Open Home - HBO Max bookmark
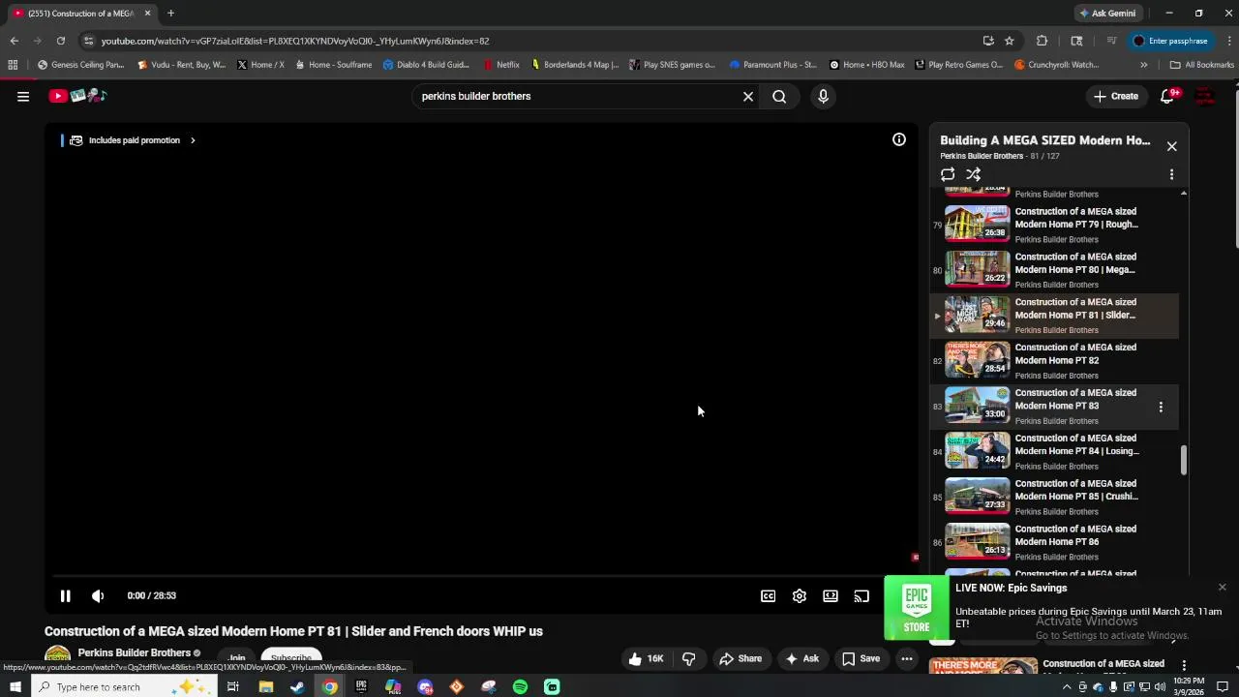The width and height of the screenshot is (1239, 697). (867, 65)
